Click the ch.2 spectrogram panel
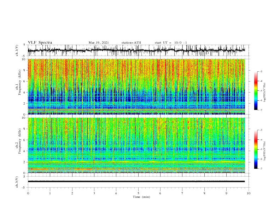 click(x=136, y=145)
